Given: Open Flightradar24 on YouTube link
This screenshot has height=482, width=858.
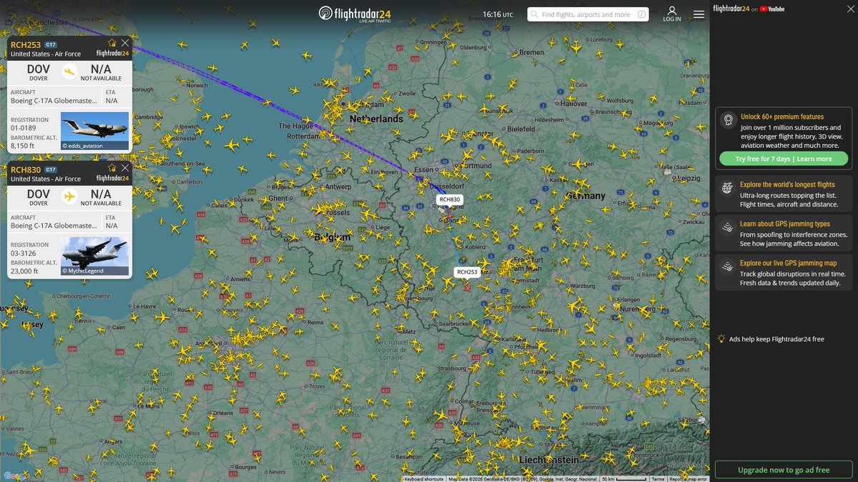Looking at the screenshot, I should 749,9.
